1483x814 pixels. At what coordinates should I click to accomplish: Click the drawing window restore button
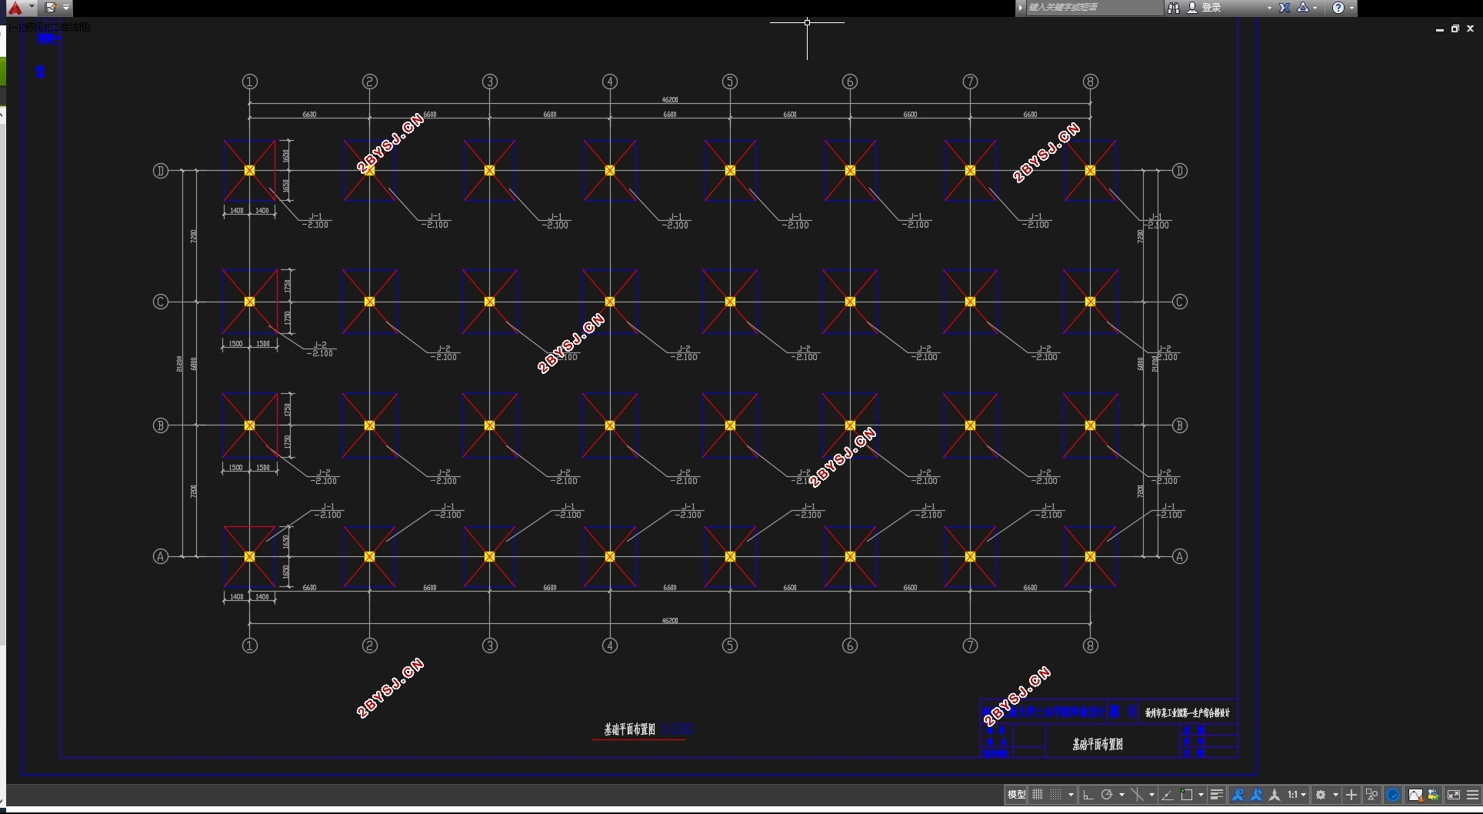pyautogui.click(x=1455, y=28)
